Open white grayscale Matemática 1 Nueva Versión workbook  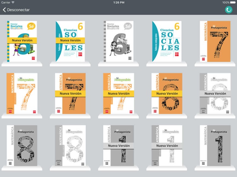pyautogui.click(x=167, y=146)
